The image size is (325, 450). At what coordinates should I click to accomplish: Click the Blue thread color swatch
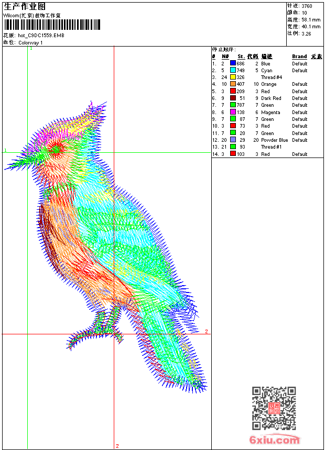(x=233, y=63)
